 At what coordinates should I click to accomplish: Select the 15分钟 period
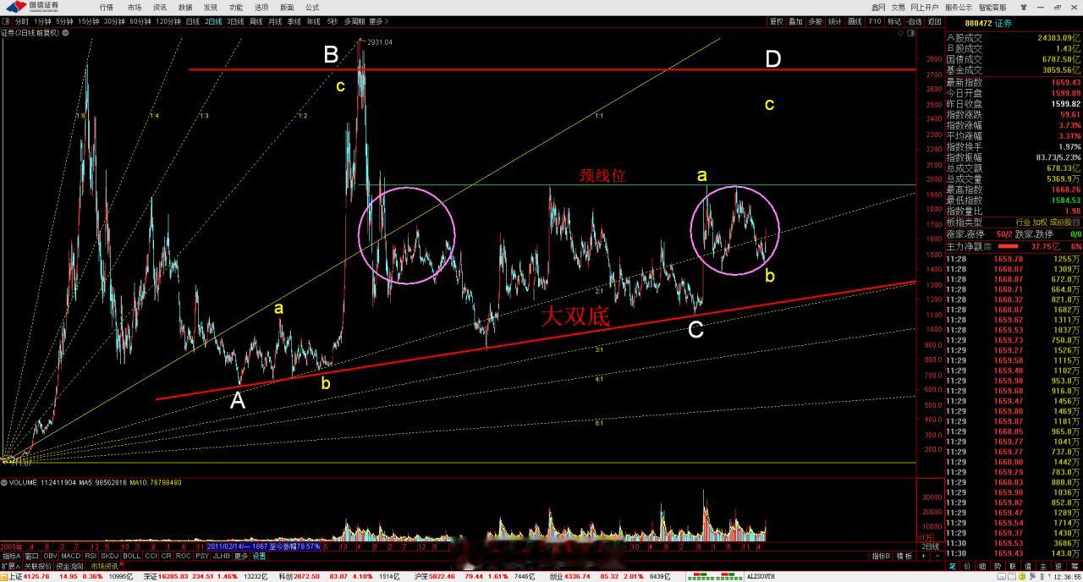[88, 21]
